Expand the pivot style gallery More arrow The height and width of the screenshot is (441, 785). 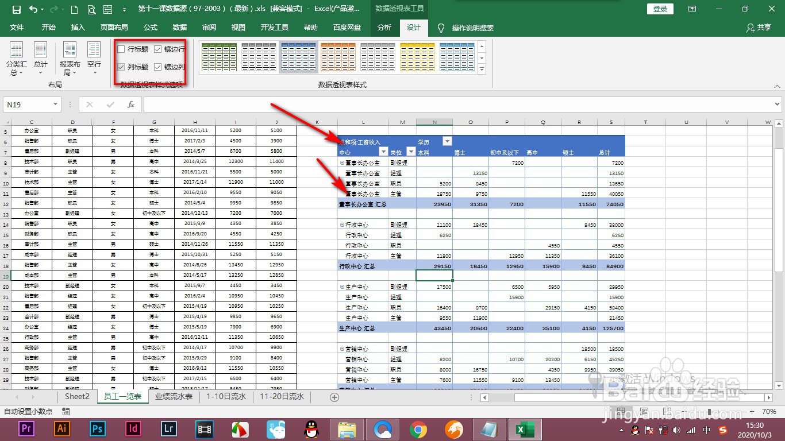pyautogui.click(x=482, y=69)
